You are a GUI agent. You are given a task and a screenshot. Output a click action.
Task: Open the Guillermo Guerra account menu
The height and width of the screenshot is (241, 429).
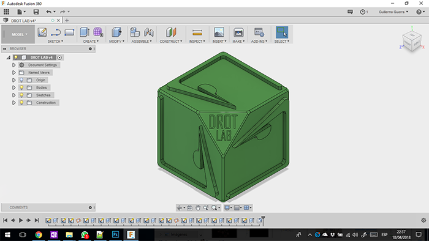point(393,12)
